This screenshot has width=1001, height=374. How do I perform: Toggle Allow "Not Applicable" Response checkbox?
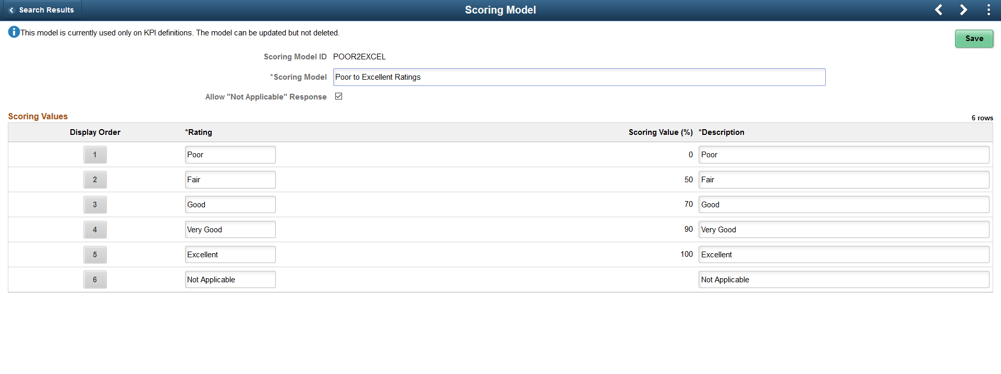[339, 96]
